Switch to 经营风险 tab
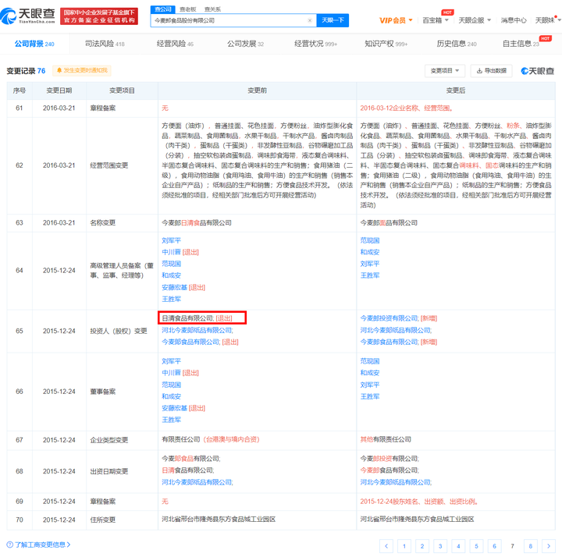Screen dimensions: 562x557 point(175,44)
